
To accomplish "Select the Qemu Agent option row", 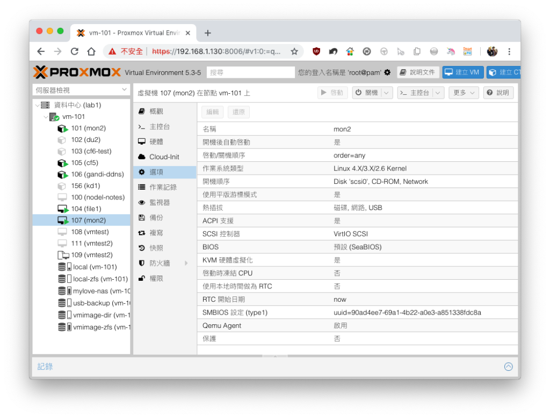I will point(357,326).
